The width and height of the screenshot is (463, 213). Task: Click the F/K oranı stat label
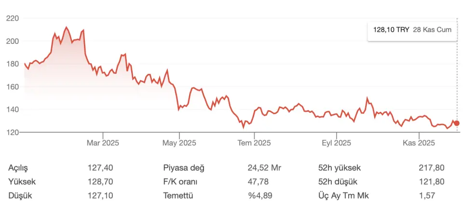180,182
